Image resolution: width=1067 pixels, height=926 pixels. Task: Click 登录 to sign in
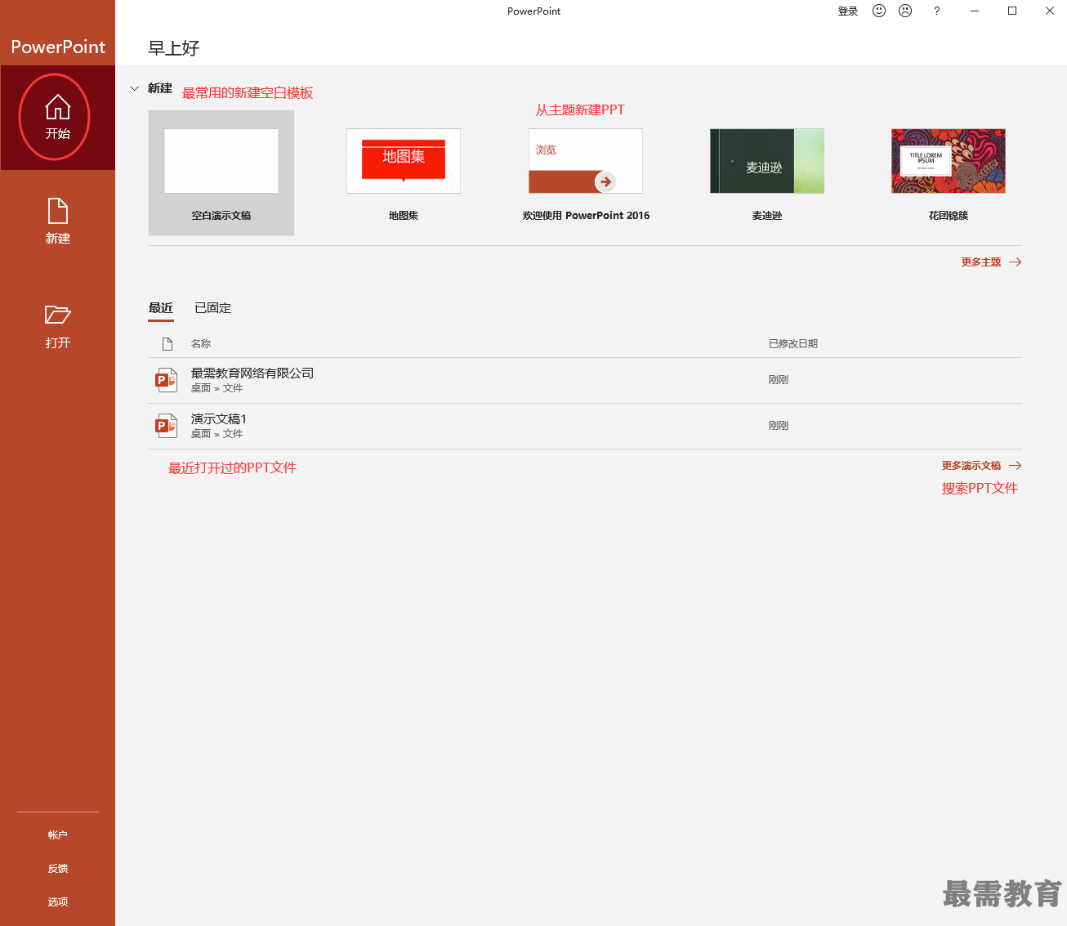848,11
